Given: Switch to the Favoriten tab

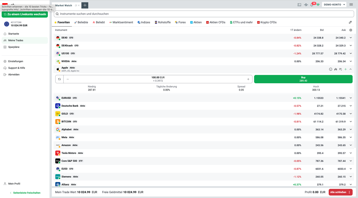Looking at the screenshot, I should coord(62,22).
